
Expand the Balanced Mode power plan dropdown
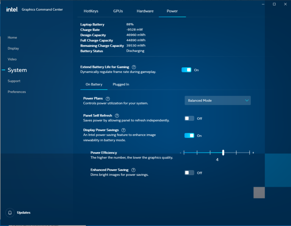click(217, 101)
